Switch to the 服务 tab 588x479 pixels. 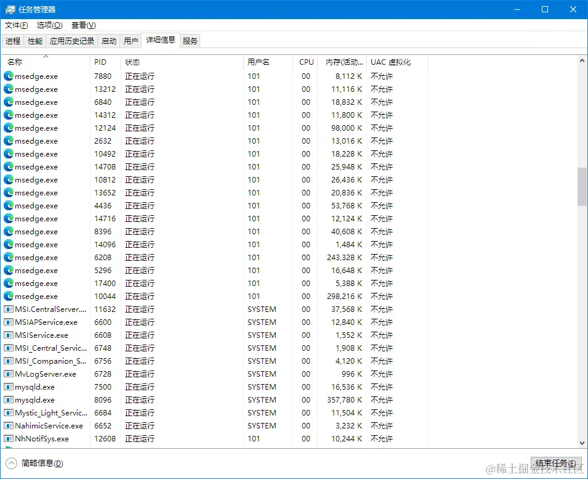click(190, 41)
